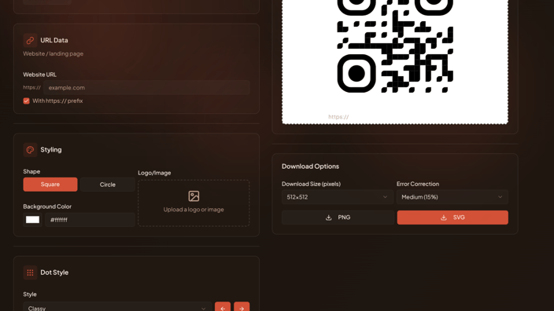Click the Styling palette icon
Viewport: 554px width, 311px height.
30,149
